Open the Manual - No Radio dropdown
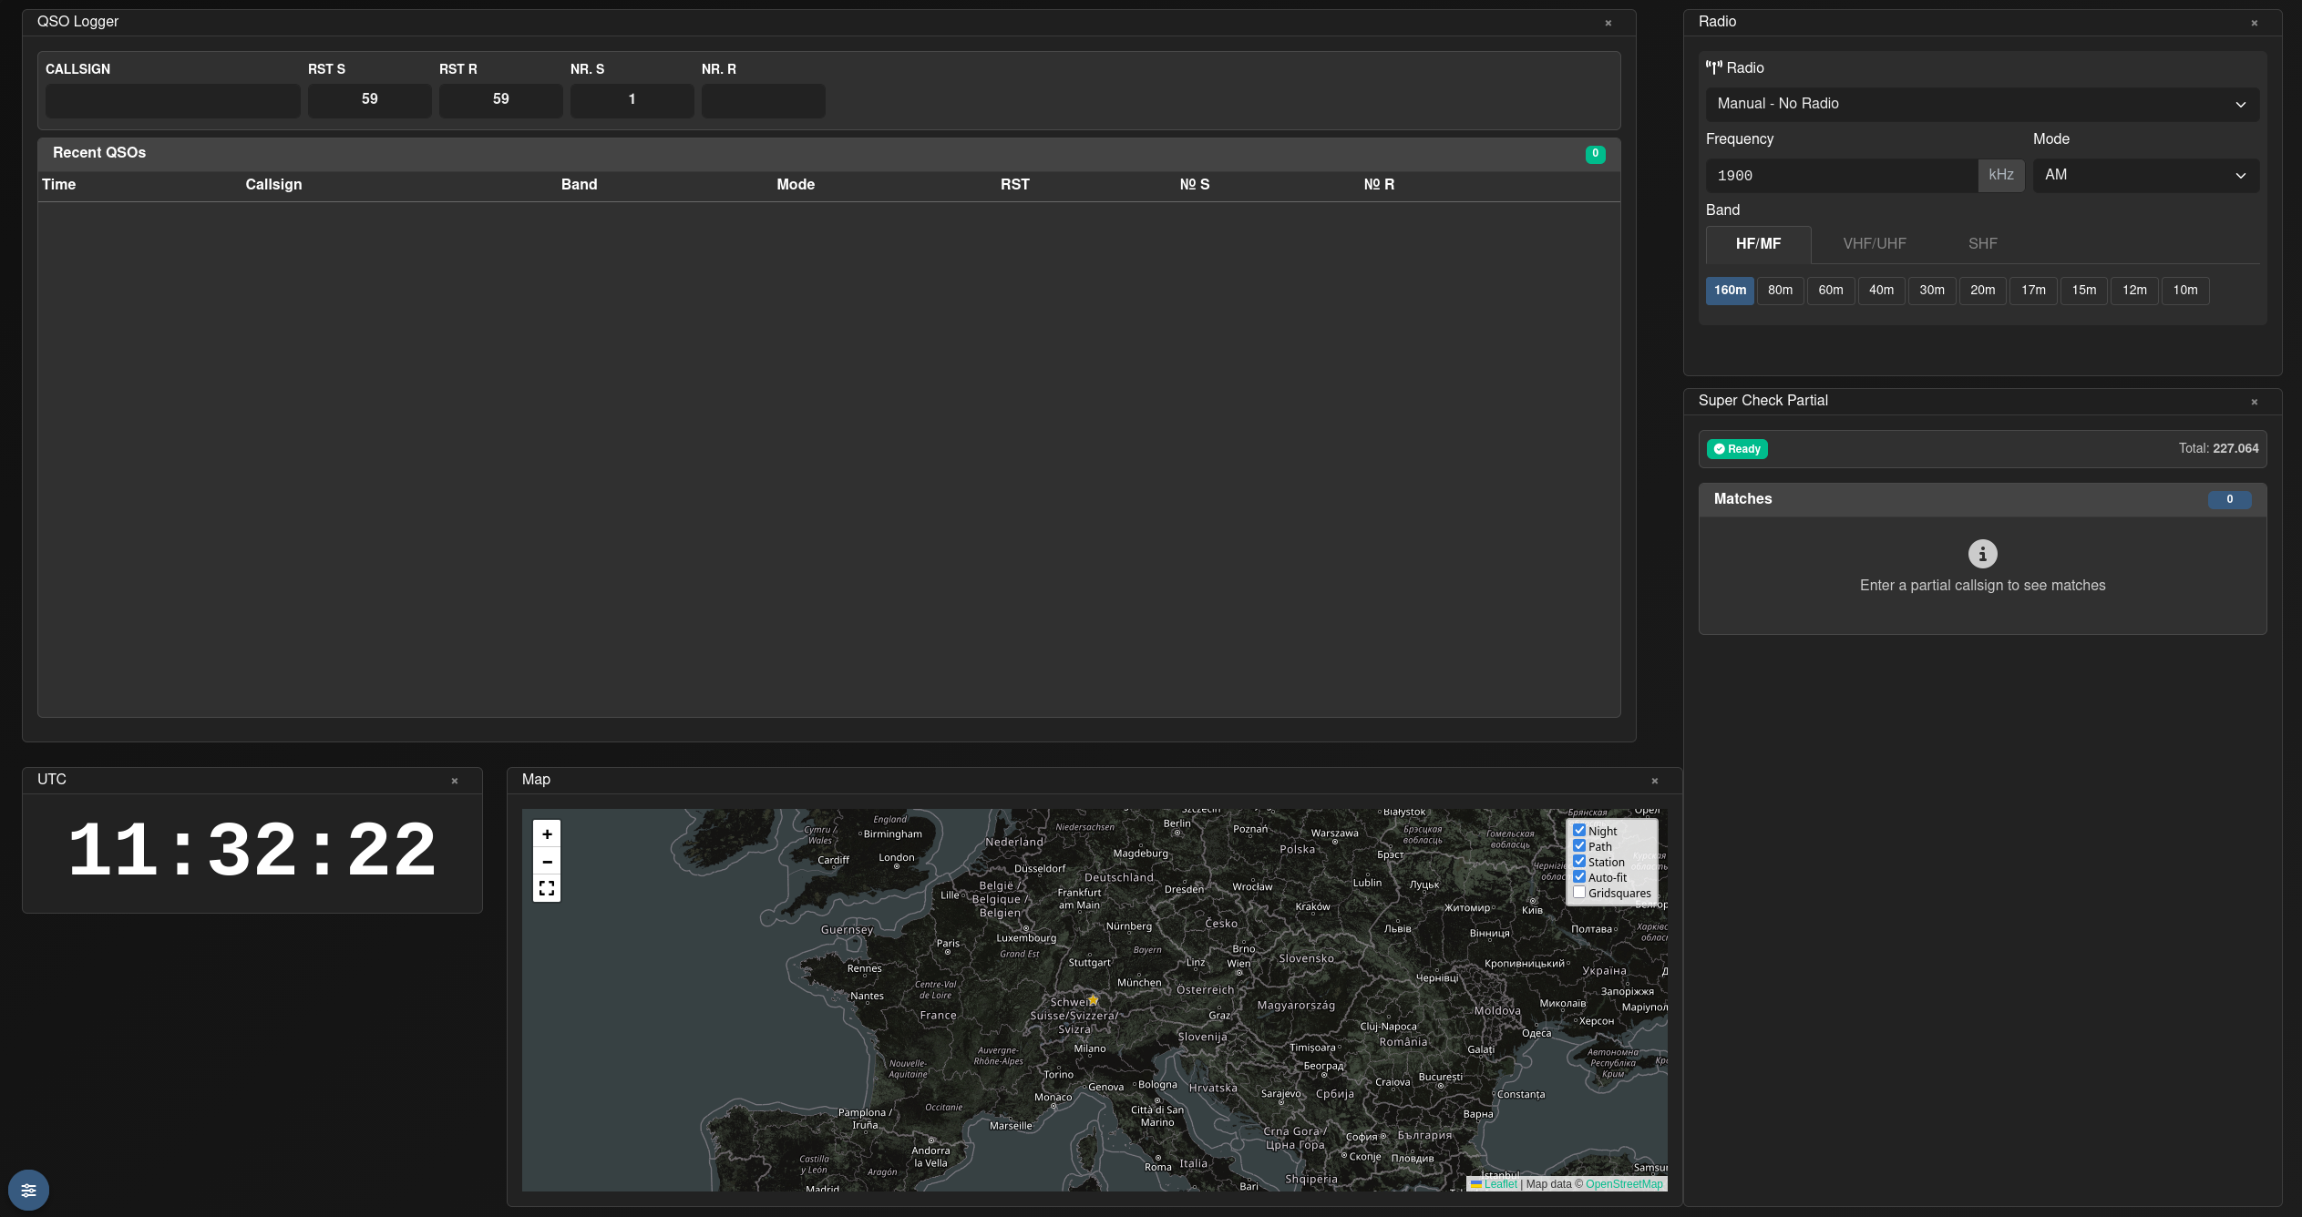Image resolution: width=2302 pixels, height=1217 pixels. pyautogui.click(x=1981, y=104)
